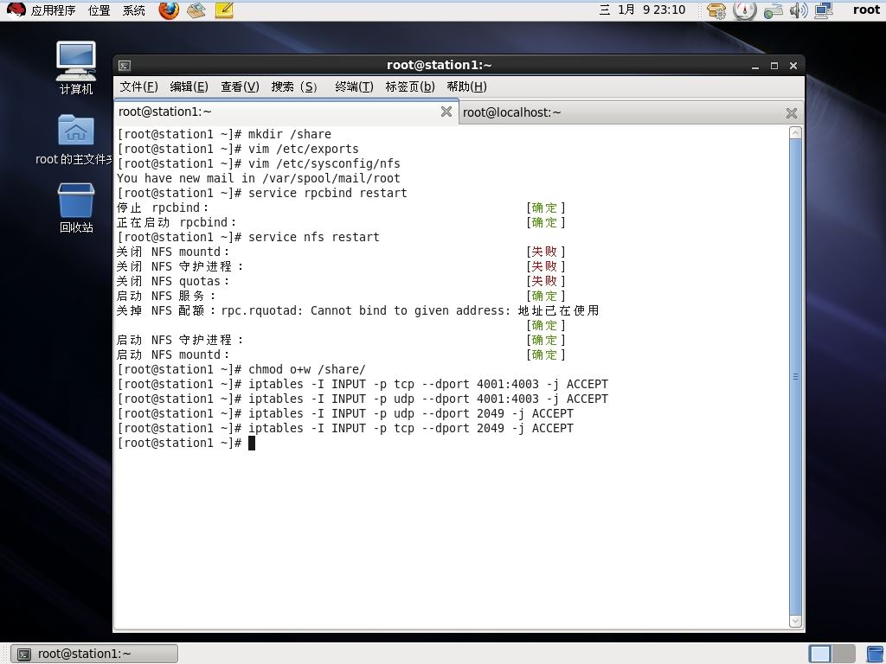886x664 pixels.
Task: Click the terminal window menu icon
Action: [x=125, y=66]
